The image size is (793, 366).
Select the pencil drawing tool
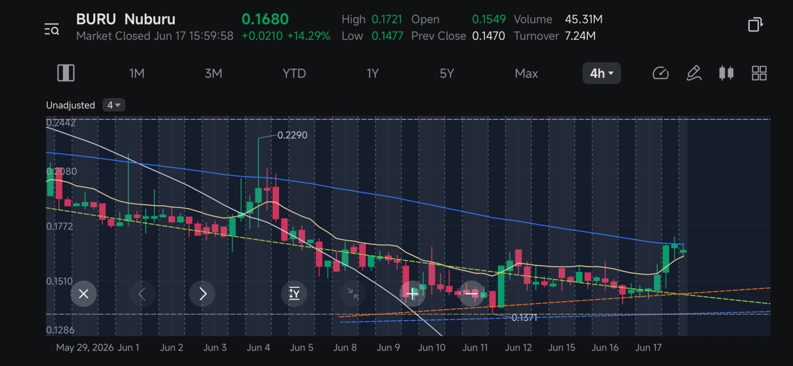pos(694,73)
